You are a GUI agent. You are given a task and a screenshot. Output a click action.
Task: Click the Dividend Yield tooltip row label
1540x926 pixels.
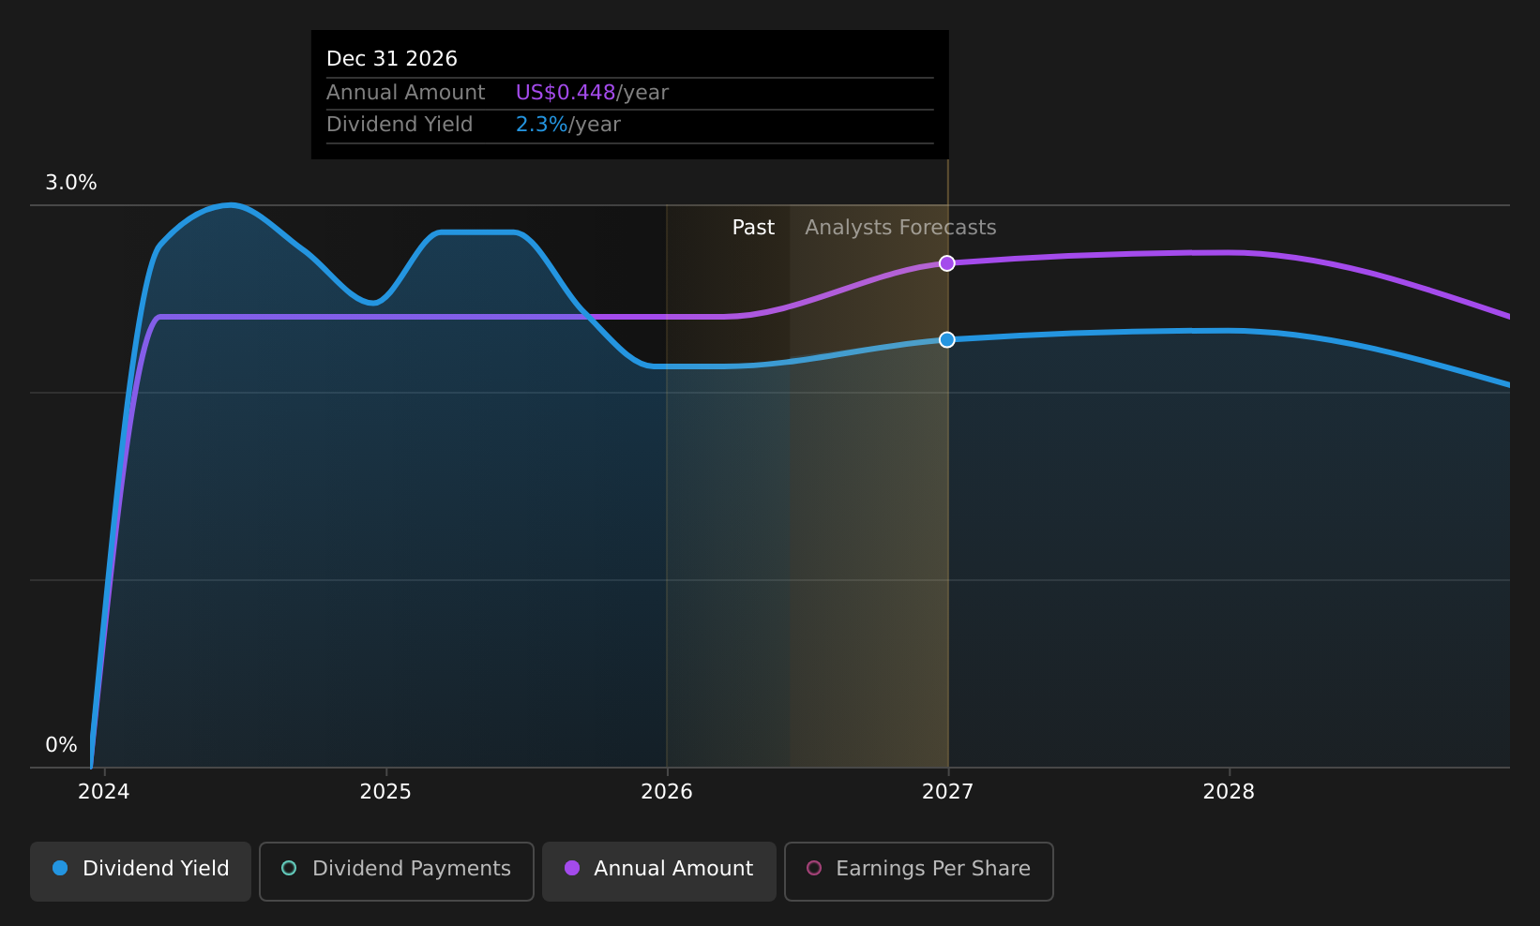[x=400, y=125]
